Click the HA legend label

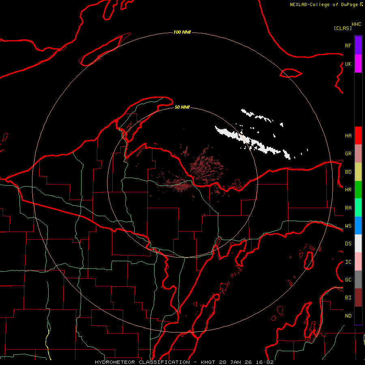point(348,135)
